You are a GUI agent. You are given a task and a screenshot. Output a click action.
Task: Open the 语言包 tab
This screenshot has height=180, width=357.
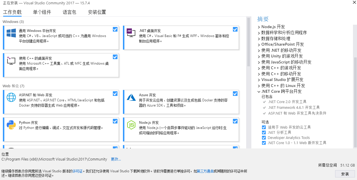click(69, 12)
